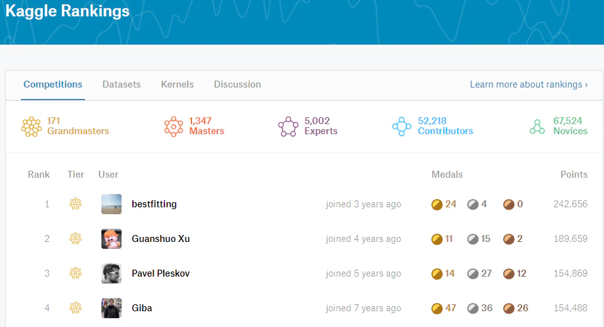Filter by 67,524 Novices

[x=570, y=126]
